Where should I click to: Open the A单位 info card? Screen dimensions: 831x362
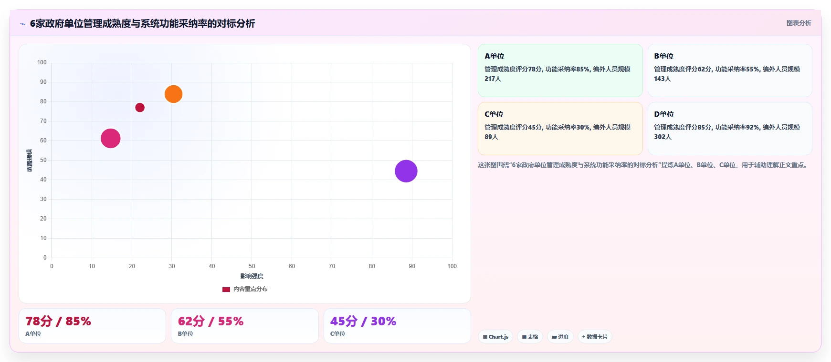pos(560,70)
